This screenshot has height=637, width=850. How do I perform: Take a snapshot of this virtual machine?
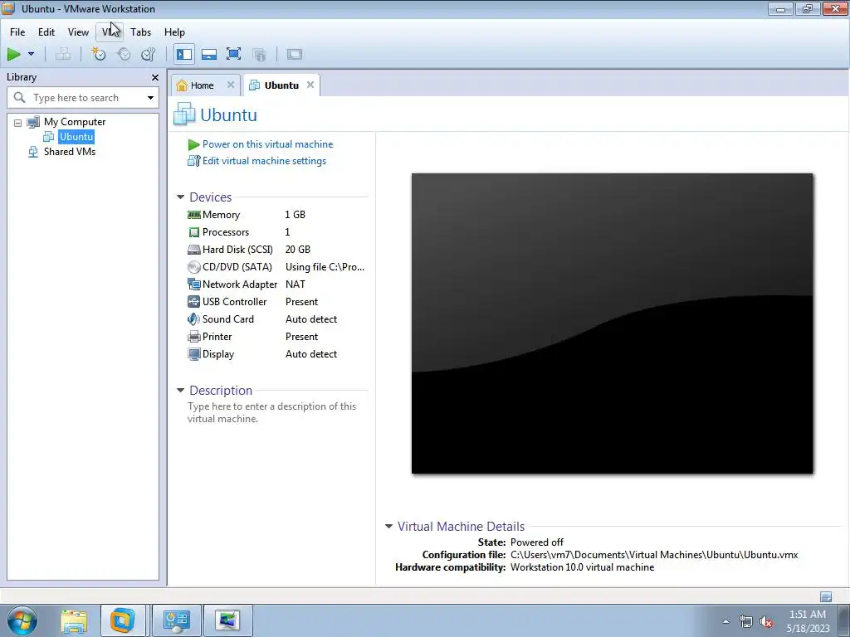point(99,54)
